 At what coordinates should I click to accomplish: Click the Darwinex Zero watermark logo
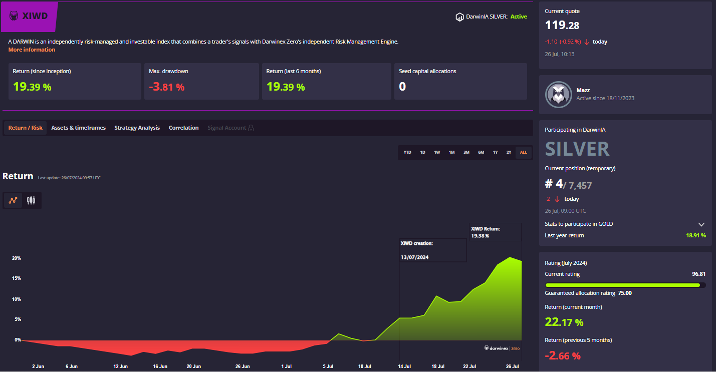pos(502,348)
